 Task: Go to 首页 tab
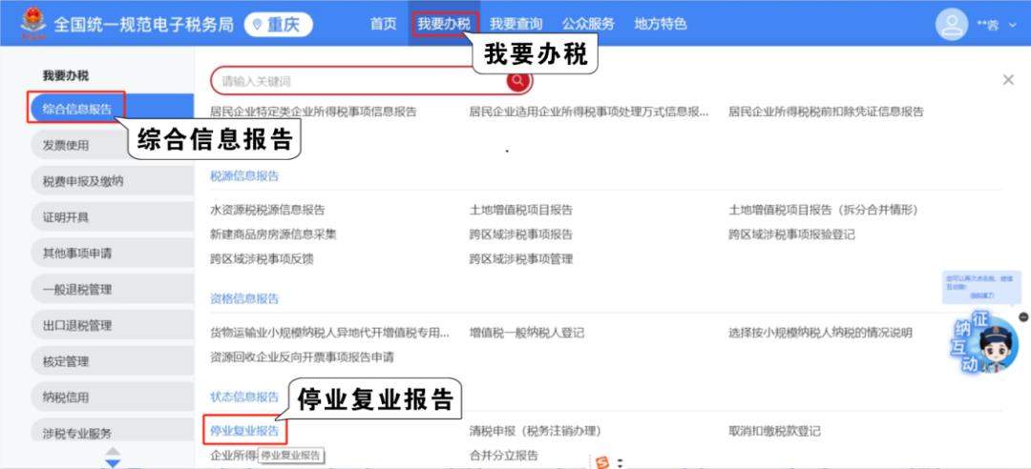tap(384, 24)
